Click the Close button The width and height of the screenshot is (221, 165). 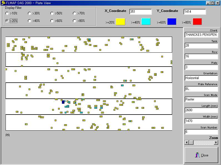(201, 155)
